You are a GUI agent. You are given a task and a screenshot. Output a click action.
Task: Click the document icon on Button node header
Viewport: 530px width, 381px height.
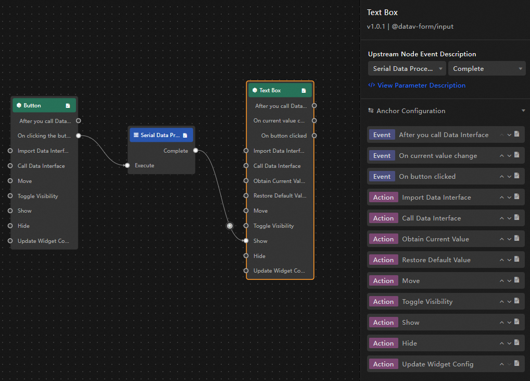68,106
